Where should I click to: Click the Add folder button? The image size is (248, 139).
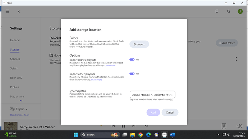(x=227, y=43)
